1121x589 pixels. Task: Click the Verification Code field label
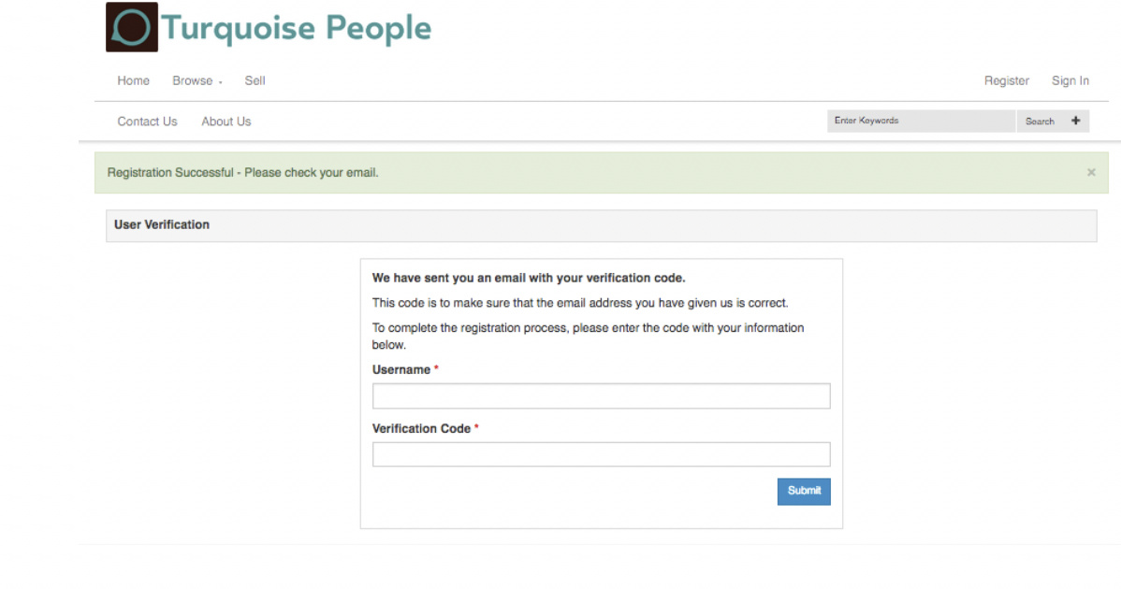pyautogui.click(x=421, y=428)
